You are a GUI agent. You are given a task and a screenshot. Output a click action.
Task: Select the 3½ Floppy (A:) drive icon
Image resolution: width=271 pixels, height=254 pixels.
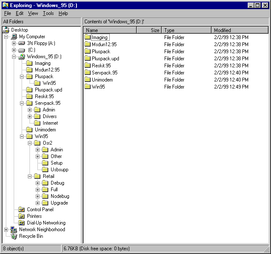(x=22, y=43)
